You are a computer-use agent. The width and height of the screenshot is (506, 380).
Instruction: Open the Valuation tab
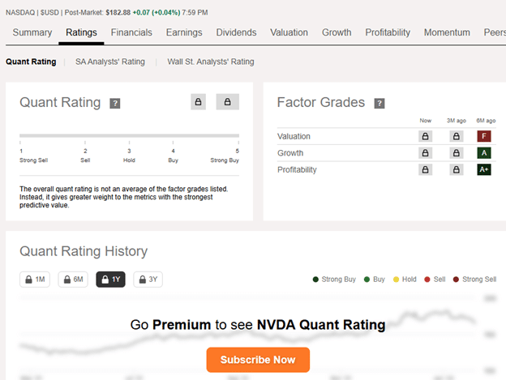click(289, 32)
